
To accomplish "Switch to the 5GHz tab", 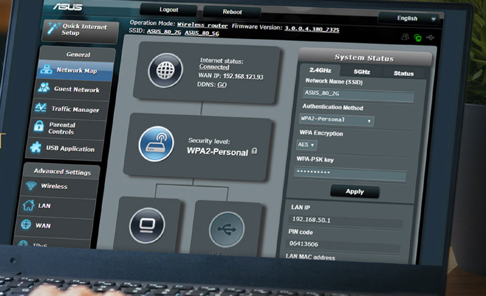I will coord(362,72).
